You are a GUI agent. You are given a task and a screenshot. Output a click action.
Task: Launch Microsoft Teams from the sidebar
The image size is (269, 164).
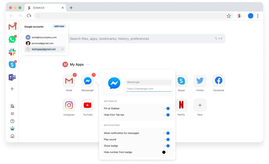coord(12,77)
